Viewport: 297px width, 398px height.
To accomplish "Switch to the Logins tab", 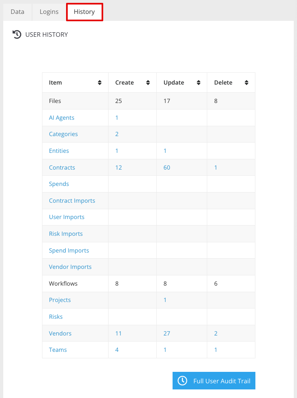I will click(49, 12).
